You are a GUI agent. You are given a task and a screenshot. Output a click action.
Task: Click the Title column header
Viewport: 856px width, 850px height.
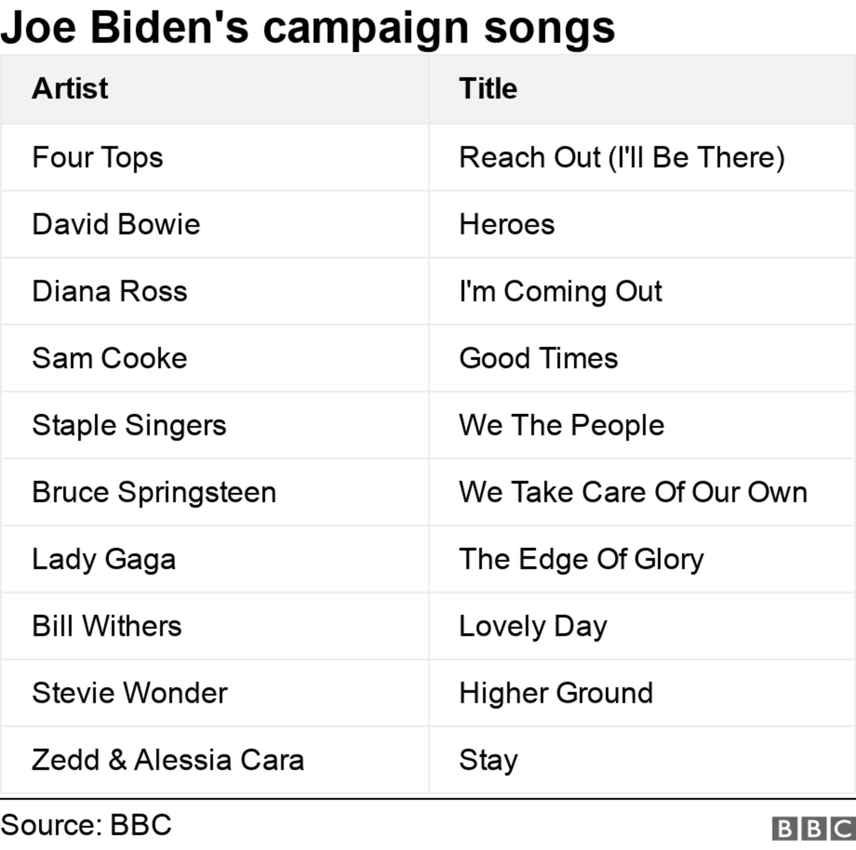click(x=488, y=88)
